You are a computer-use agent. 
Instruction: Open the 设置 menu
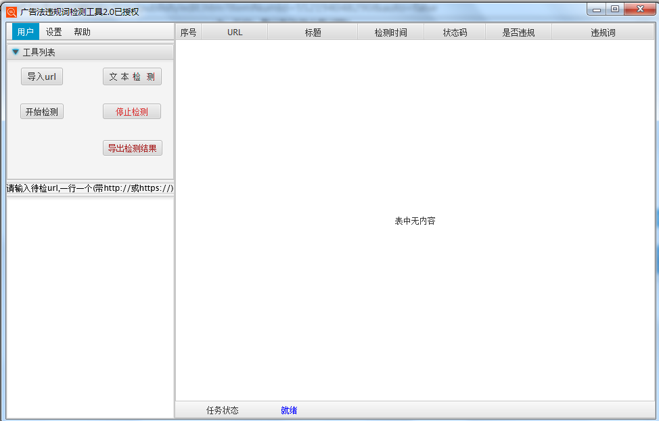click(54, 32)
